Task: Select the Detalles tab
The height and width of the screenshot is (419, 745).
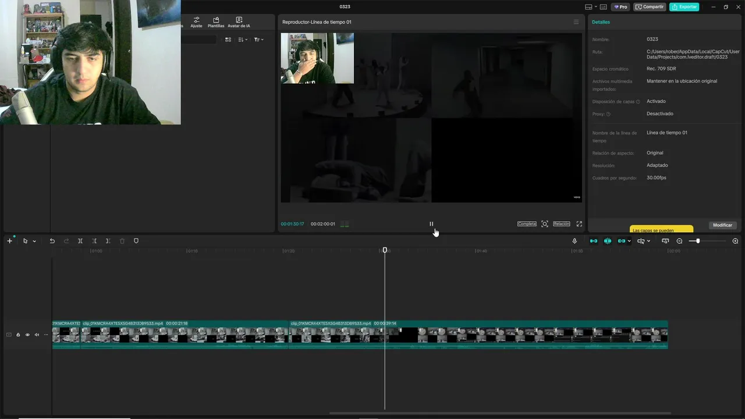Action: click(601, 22)
